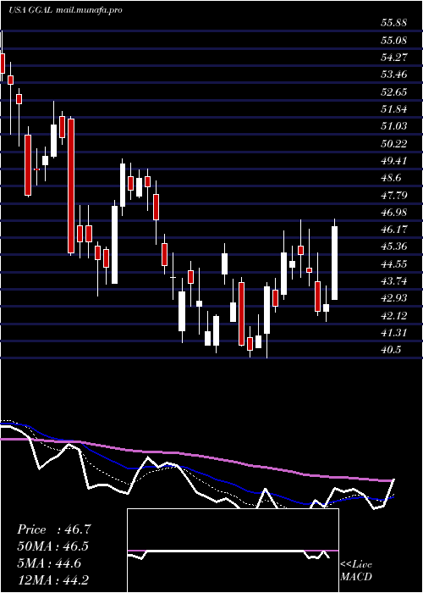Click the '12MA : 44.2' readout

pos(53,579)
